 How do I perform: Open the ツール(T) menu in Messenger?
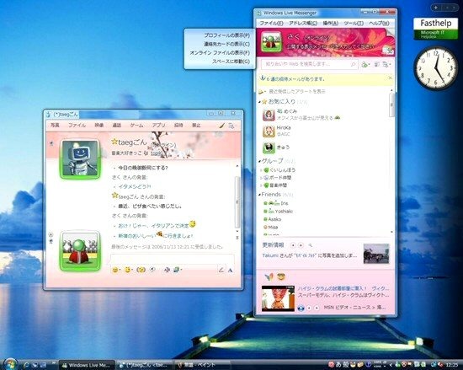(354, 23)
